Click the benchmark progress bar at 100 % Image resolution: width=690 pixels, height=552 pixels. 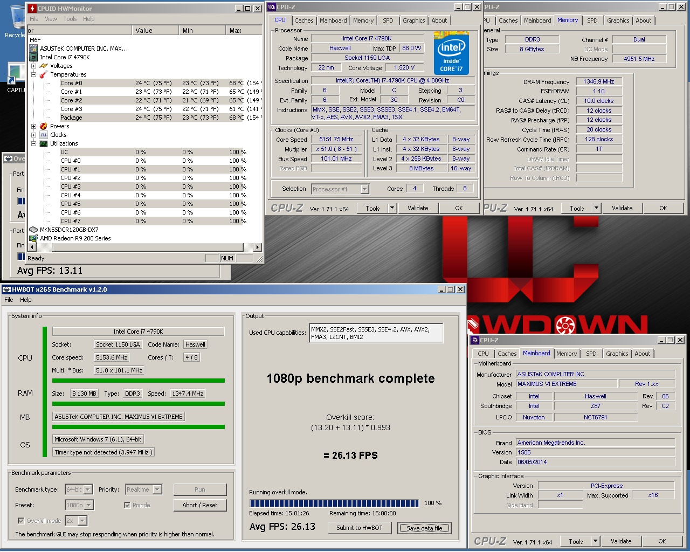click(334, 503)
